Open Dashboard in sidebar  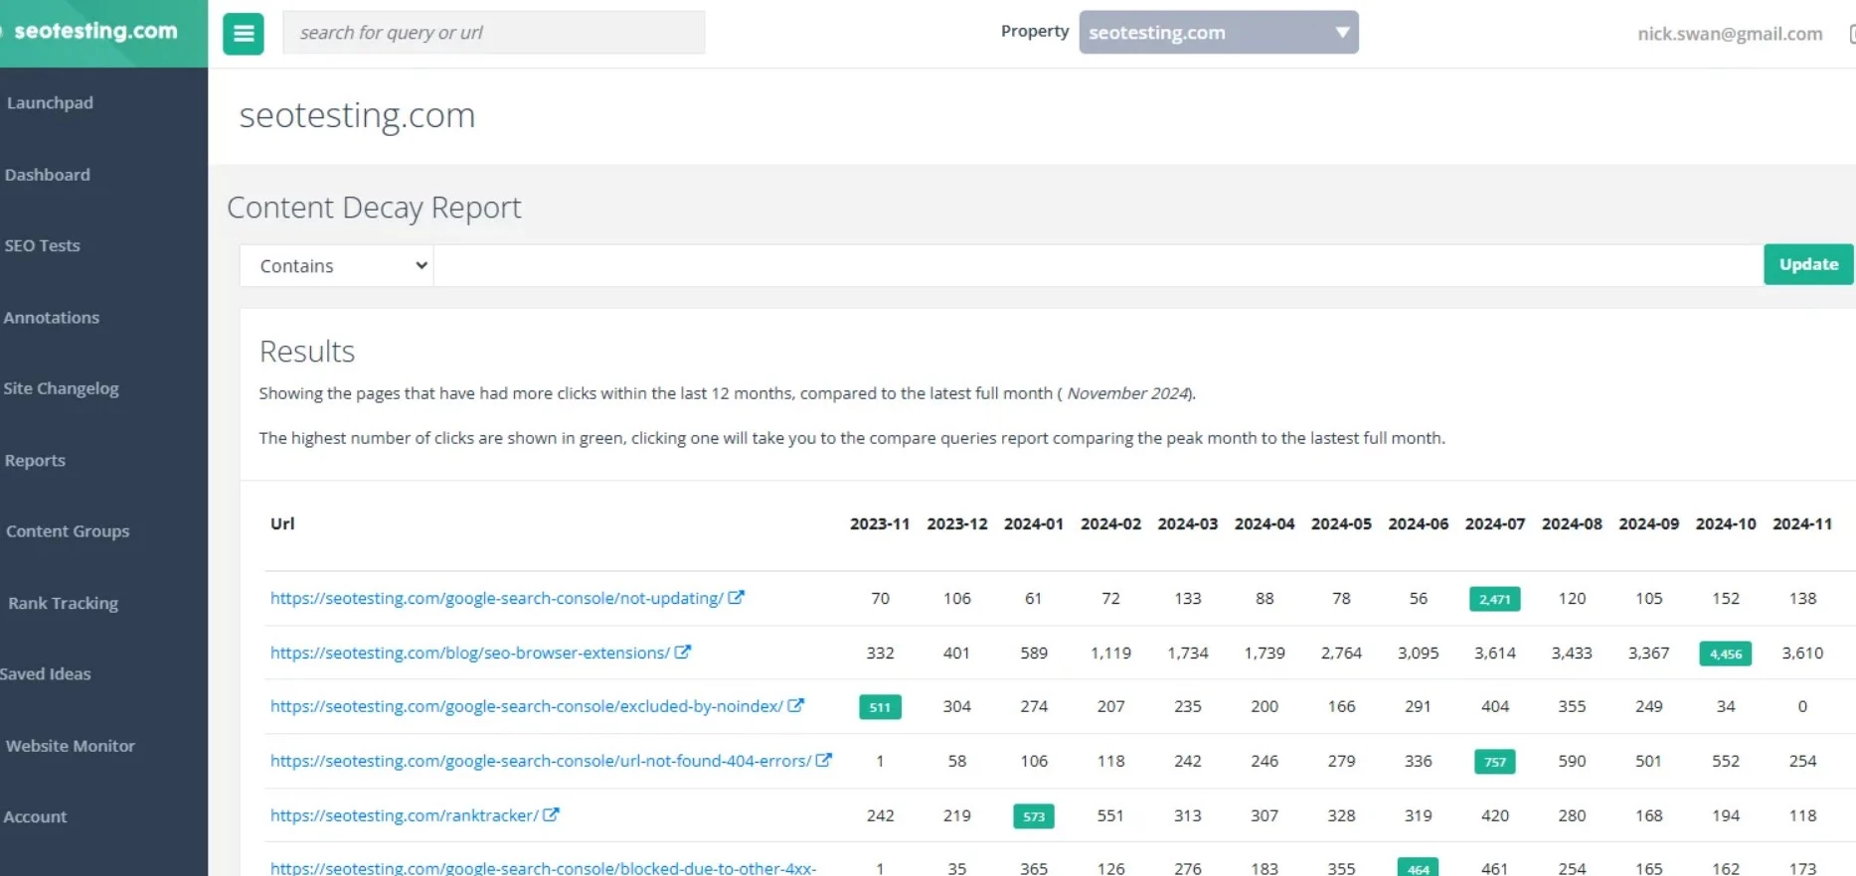47,175
